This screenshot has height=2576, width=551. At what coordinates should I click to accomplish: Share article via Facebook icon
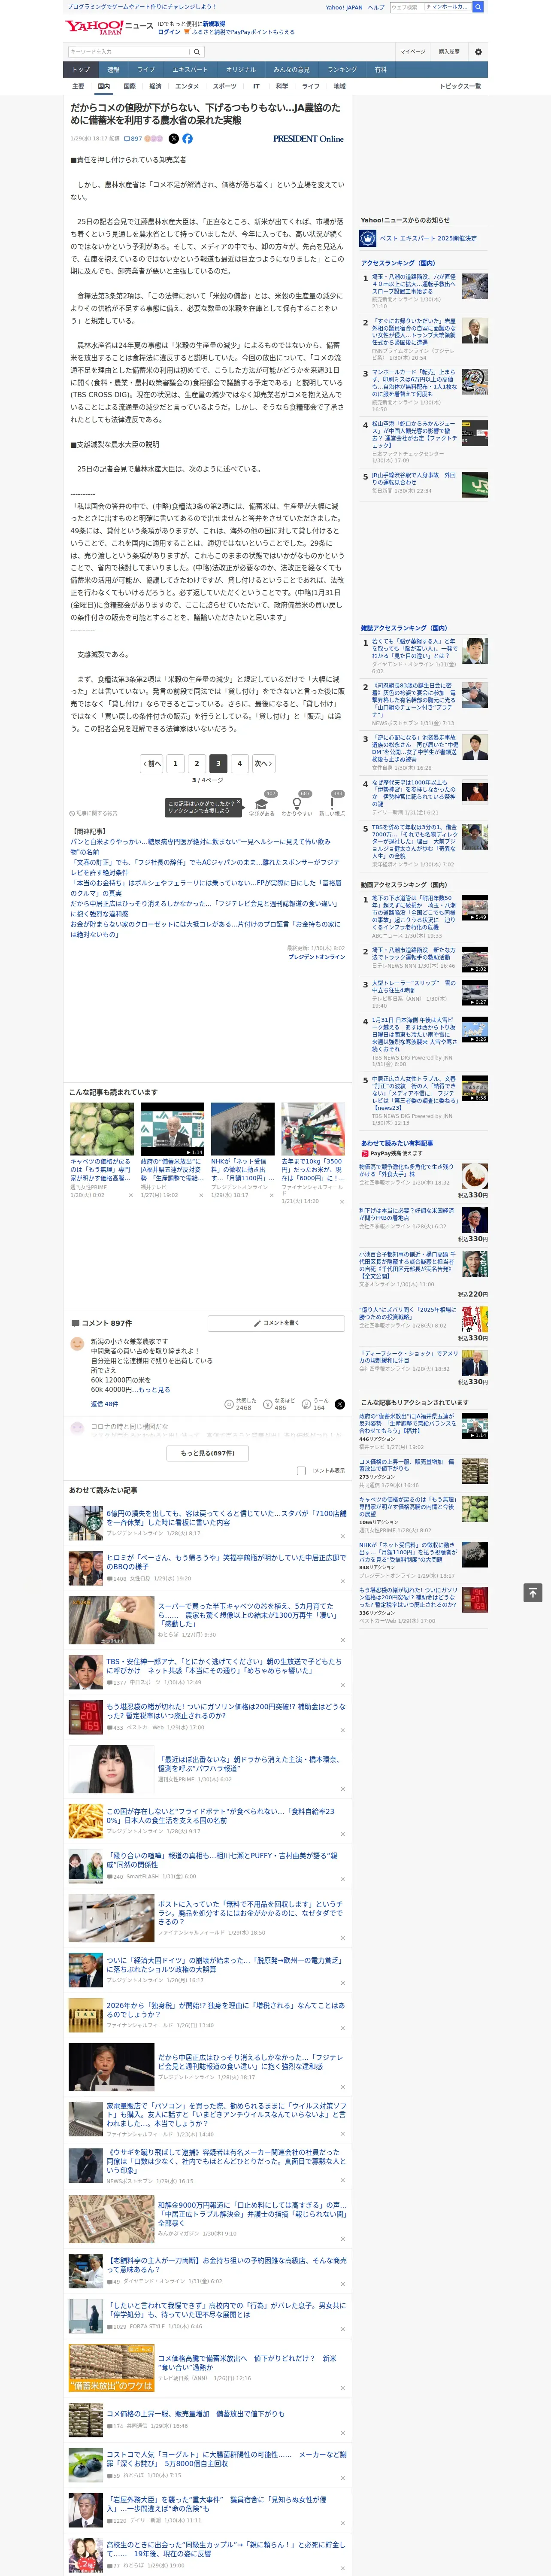pos(187,139)
